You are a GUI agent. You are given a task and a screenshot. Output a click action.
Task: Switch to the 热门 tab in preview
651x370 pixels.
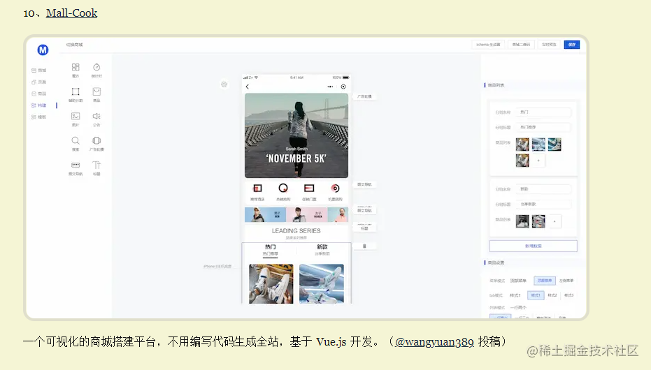click(x=271, y=250)
